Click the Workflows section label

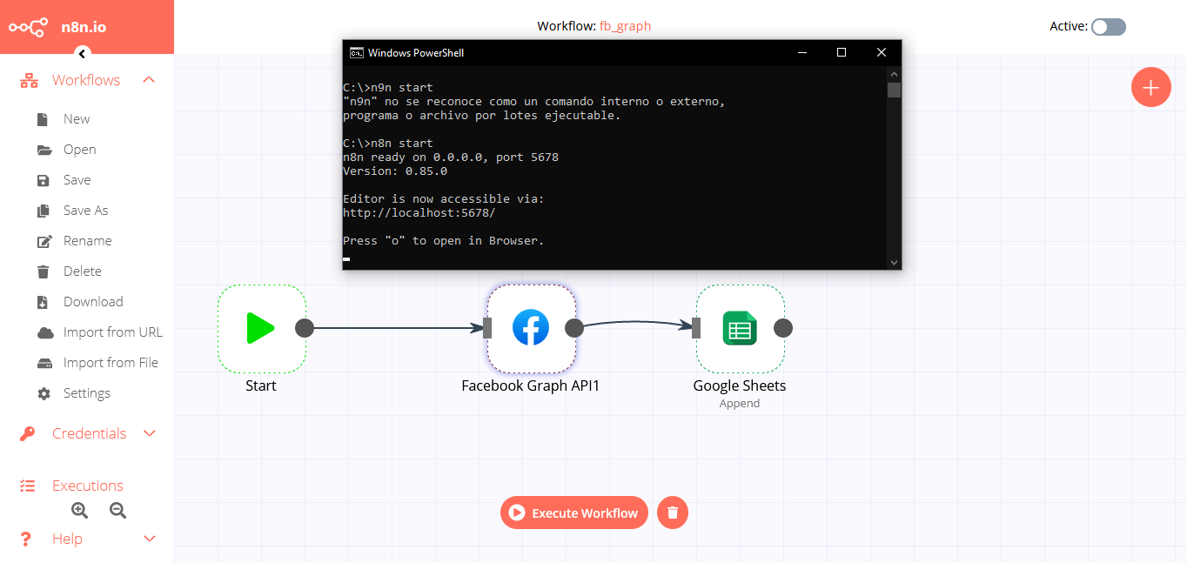86,80
